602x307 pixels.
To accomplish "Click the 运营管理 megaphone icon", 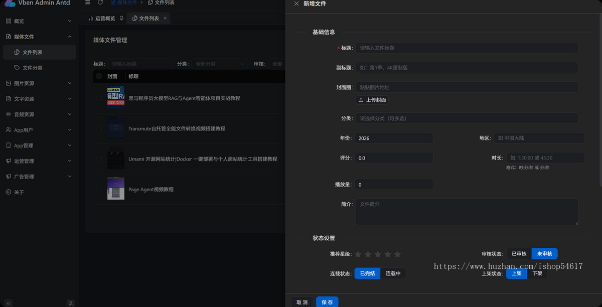I will (9, 161).
